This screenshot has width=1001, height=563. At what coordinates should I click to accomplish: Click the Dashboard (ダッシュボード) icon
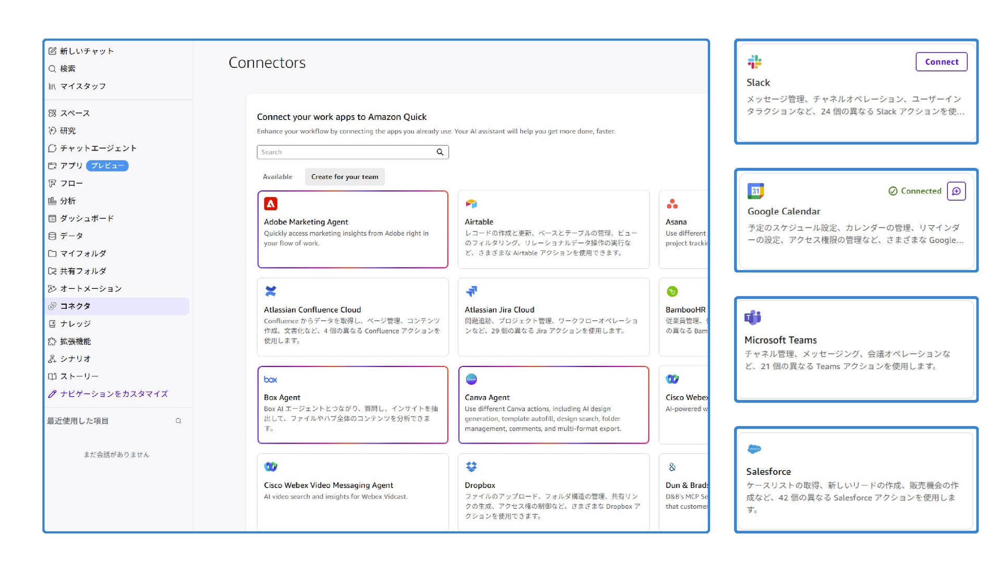click(x=52, y=218)
